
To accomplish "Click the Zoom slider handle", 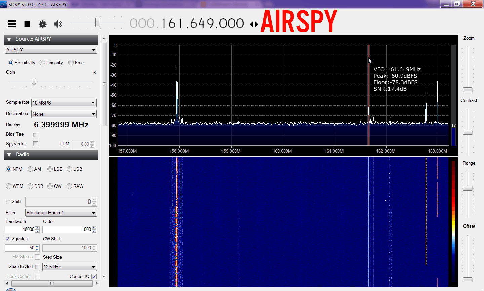I will tap(468, 90).
